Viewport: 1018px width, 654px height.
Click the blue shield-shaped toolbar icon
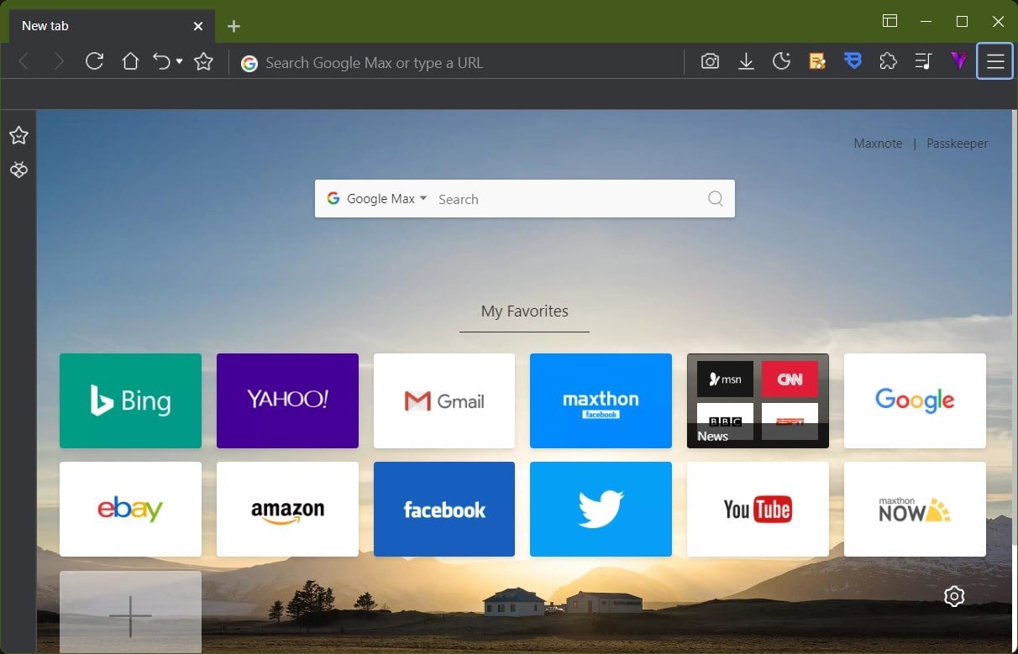click(x=853, y=61)
